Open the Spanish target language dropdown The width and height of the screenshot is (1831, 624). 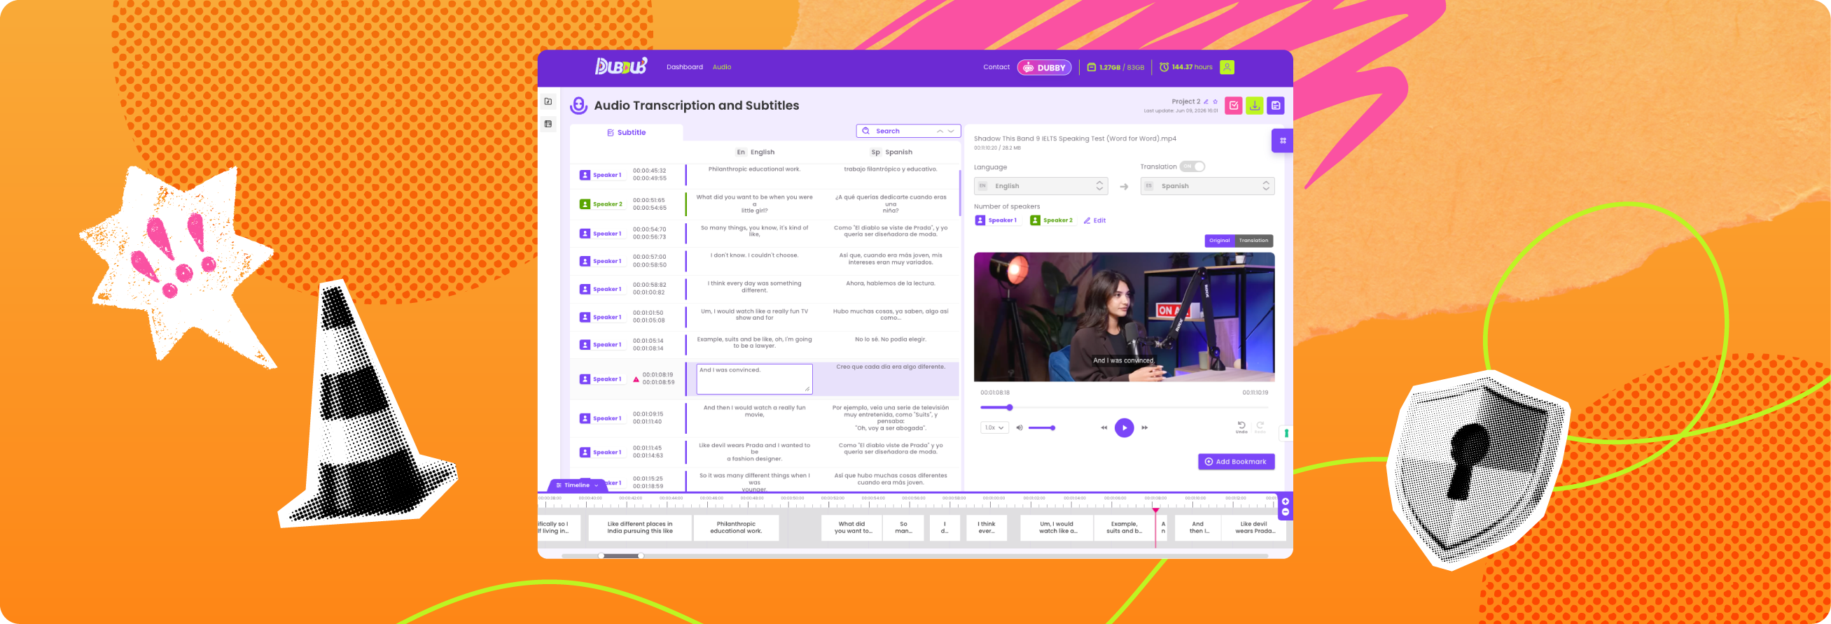click(1207, 186)
